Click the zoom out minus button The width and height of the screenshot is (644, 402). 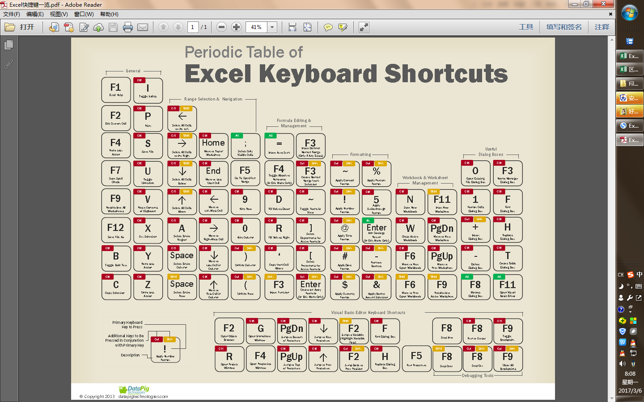pyautogui.click(x=221, y=27)
